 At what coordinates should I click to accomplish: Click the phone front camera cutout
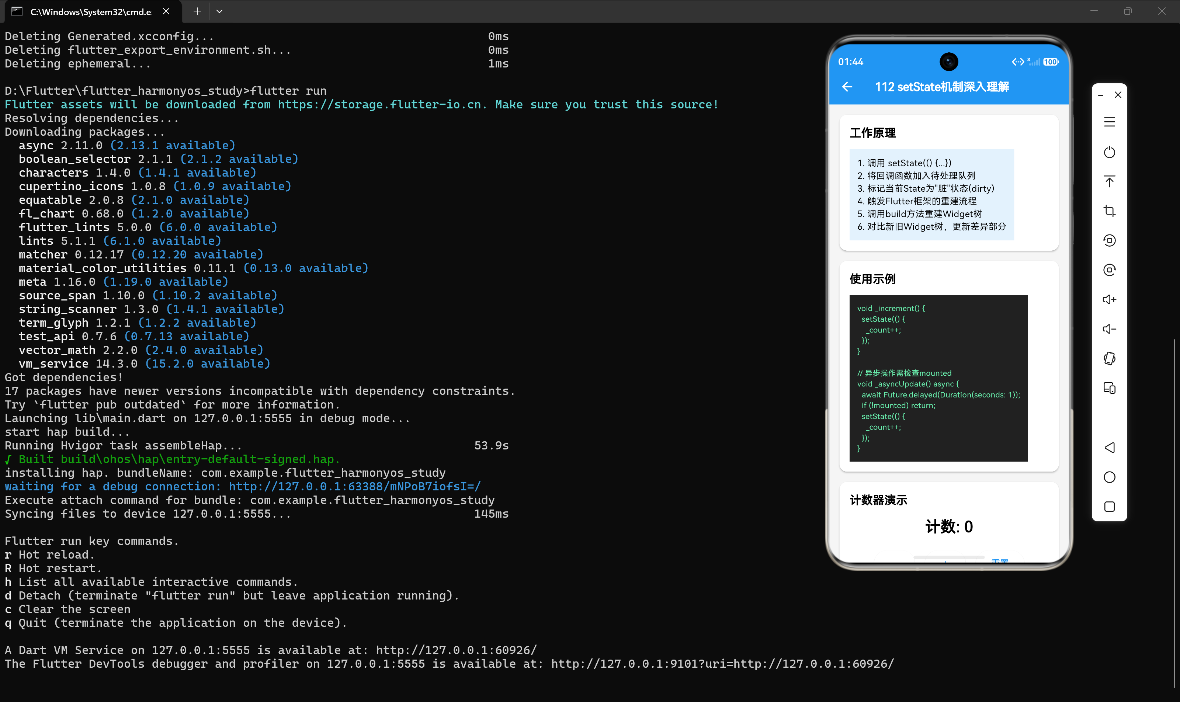coord(949,62)
